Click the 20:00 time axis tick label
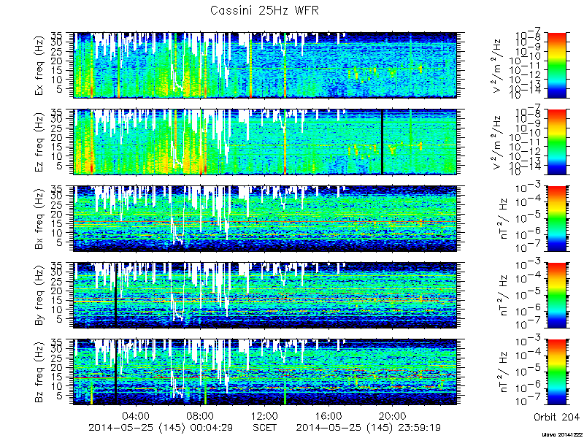This screenshot has height=438, width=584. 393,415
